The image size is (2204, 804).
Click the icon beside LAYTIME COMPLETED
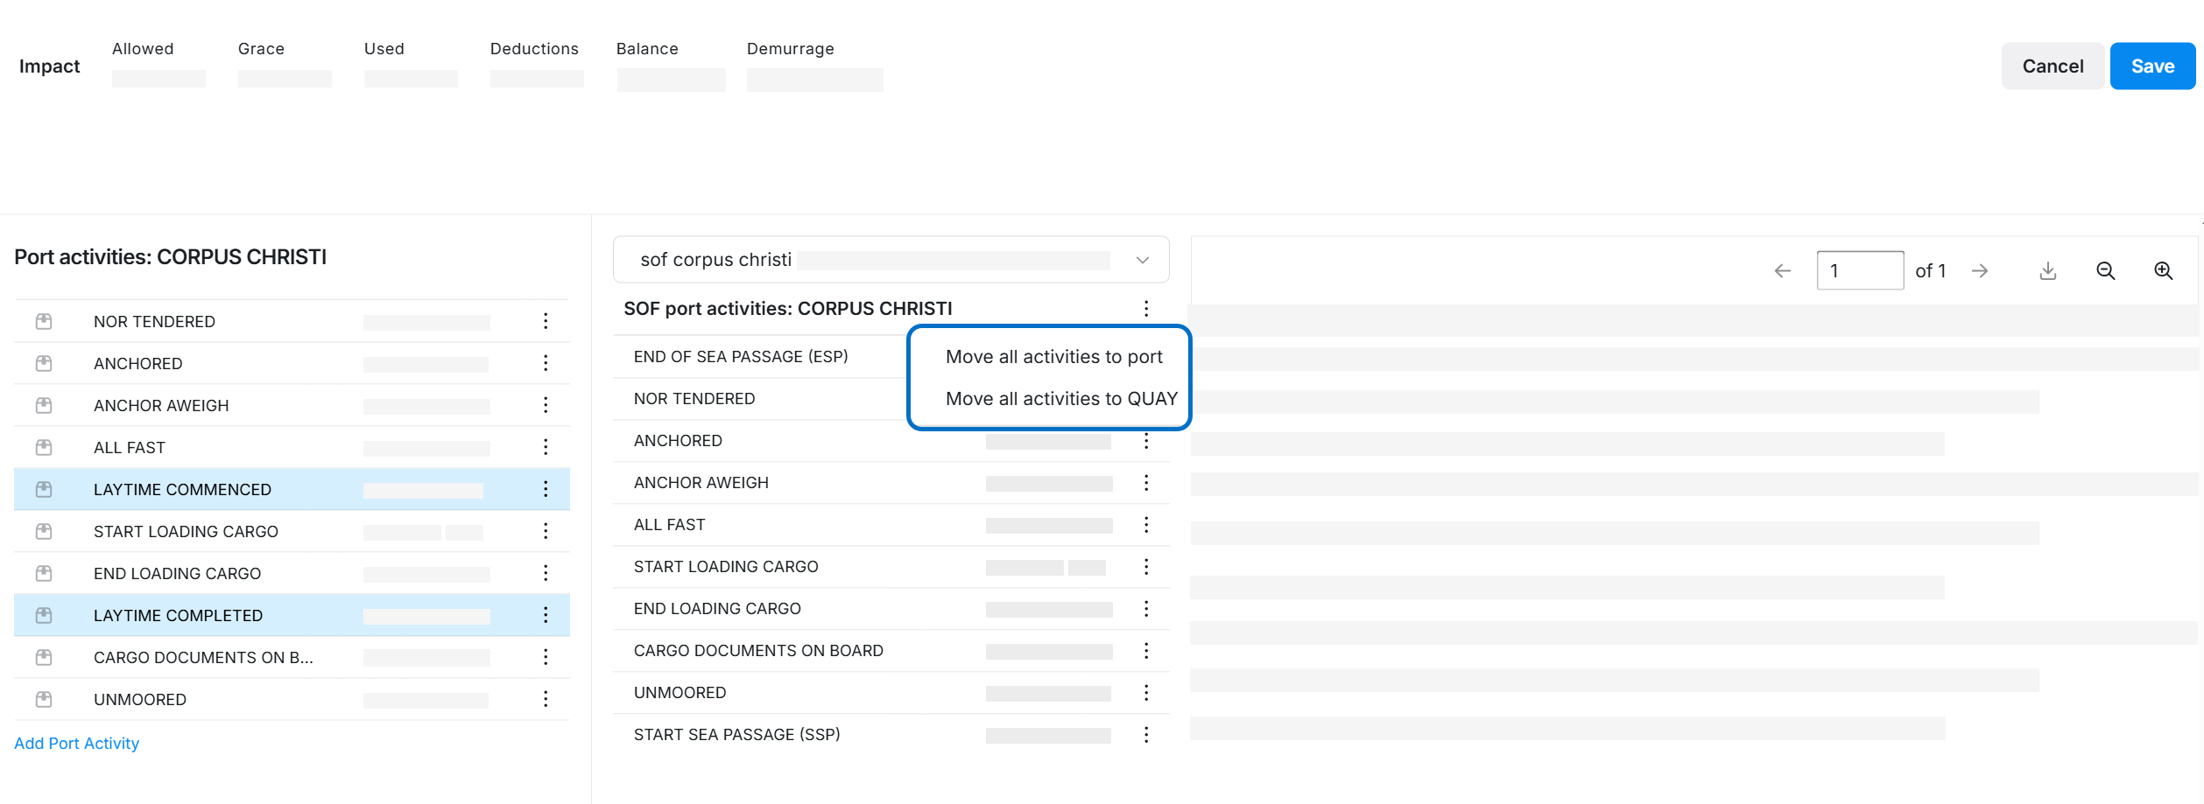click(44, 615)
